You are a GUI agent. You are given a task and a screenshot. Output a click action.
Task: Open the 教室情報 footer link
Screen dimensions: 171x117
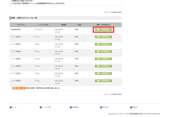click(x=75, y=107)
